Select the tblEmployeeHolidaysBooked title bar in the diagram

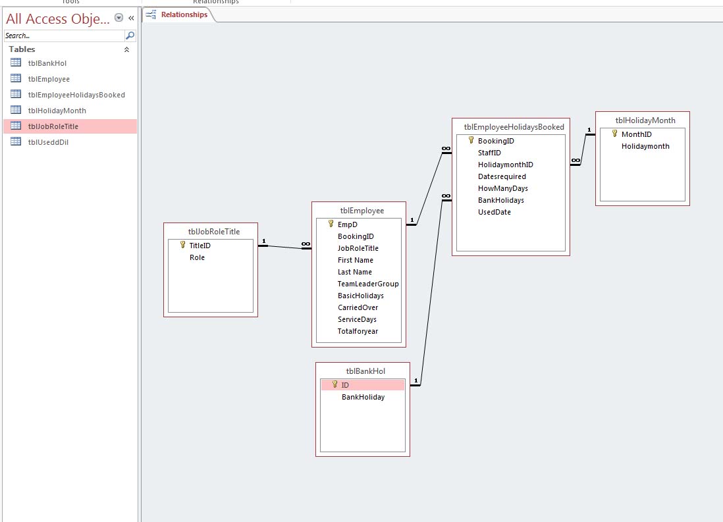click(511, 127)
